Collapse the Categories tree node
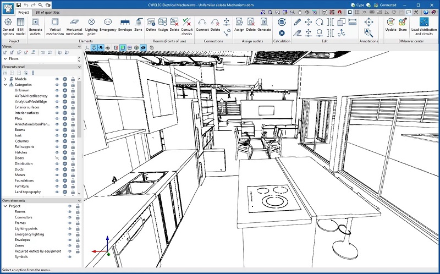This screenshot has height=274, width=440. click(5, 85)
